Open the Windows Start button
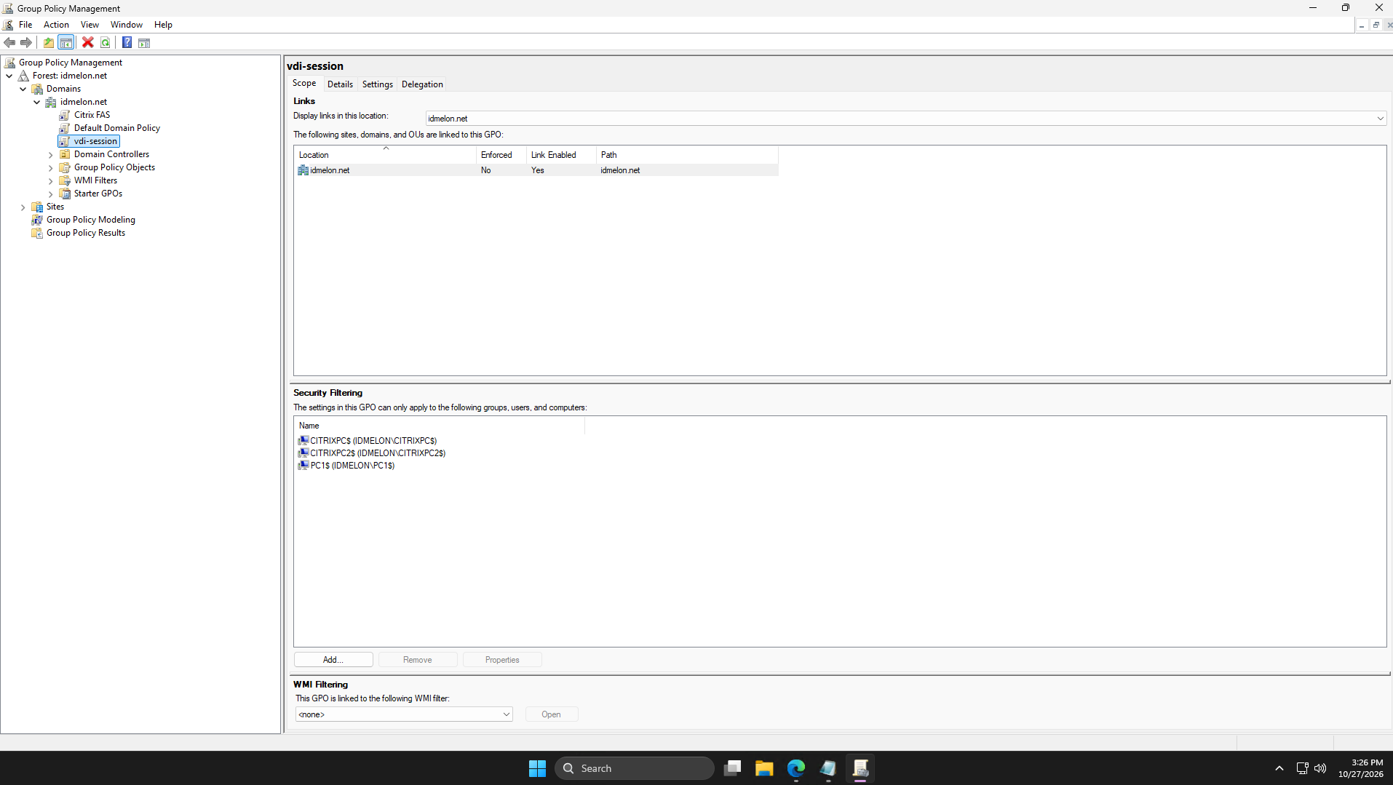 click(537, 768)
